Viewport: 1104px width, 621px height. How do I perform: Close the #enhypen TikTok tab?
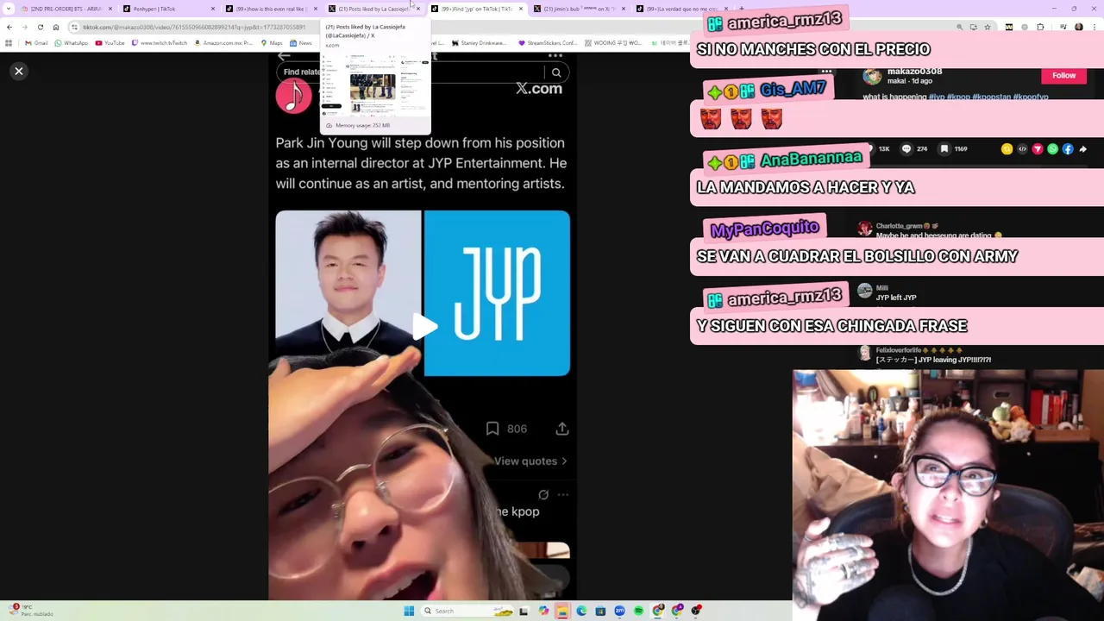click(213, 9)
